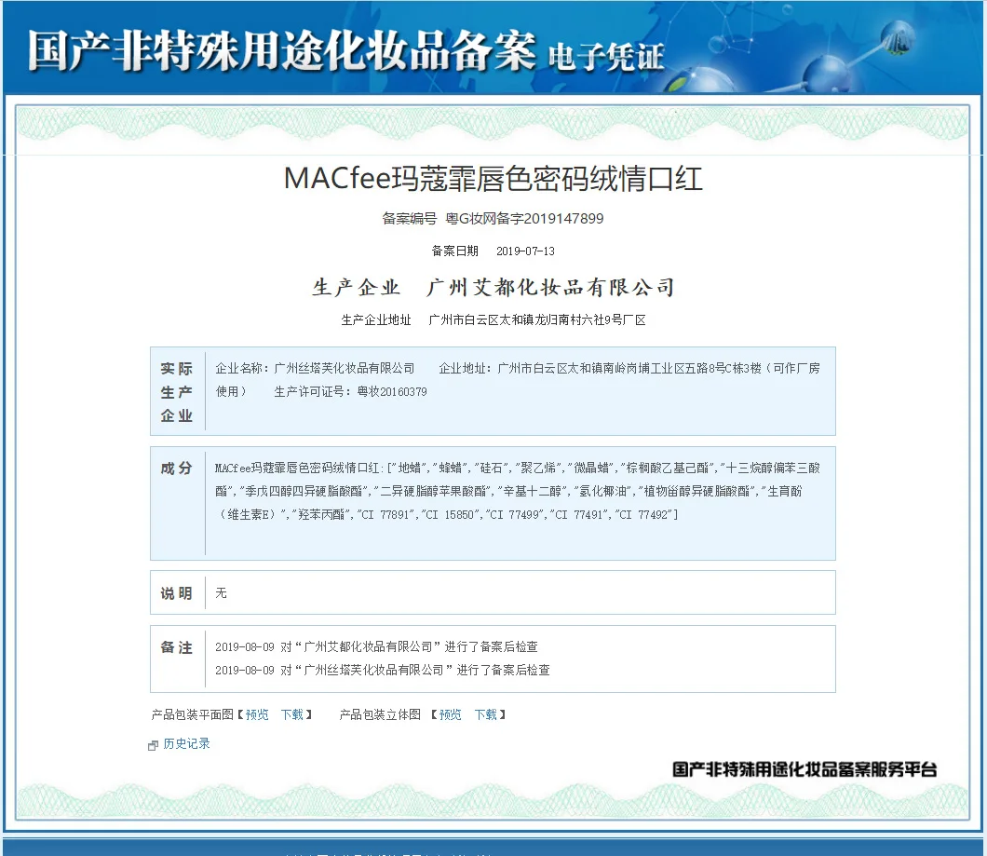Click ingredient line starting with 酯, 季戊四醇四异硬脂酸酯
This screenshot has height=856, width=987.
point(508,491)
